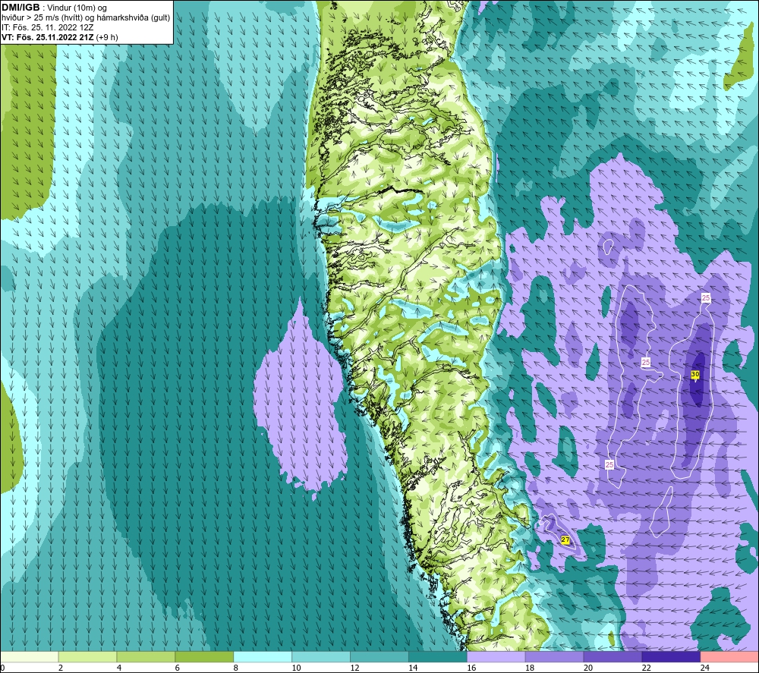Click the legend scale value '4'
This screenshot has height=673, width=759.
119,668
